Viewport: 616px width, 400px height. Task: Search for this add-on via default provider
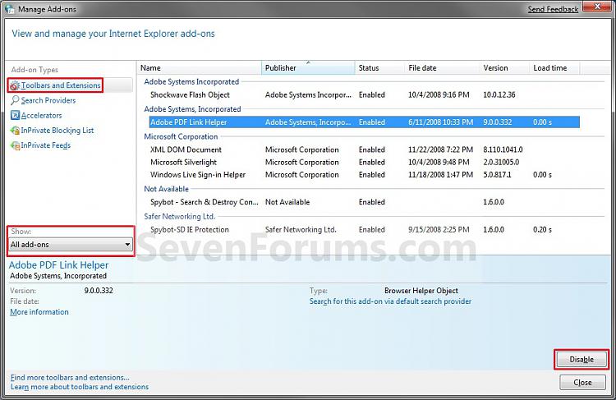(x=390, y=301)
